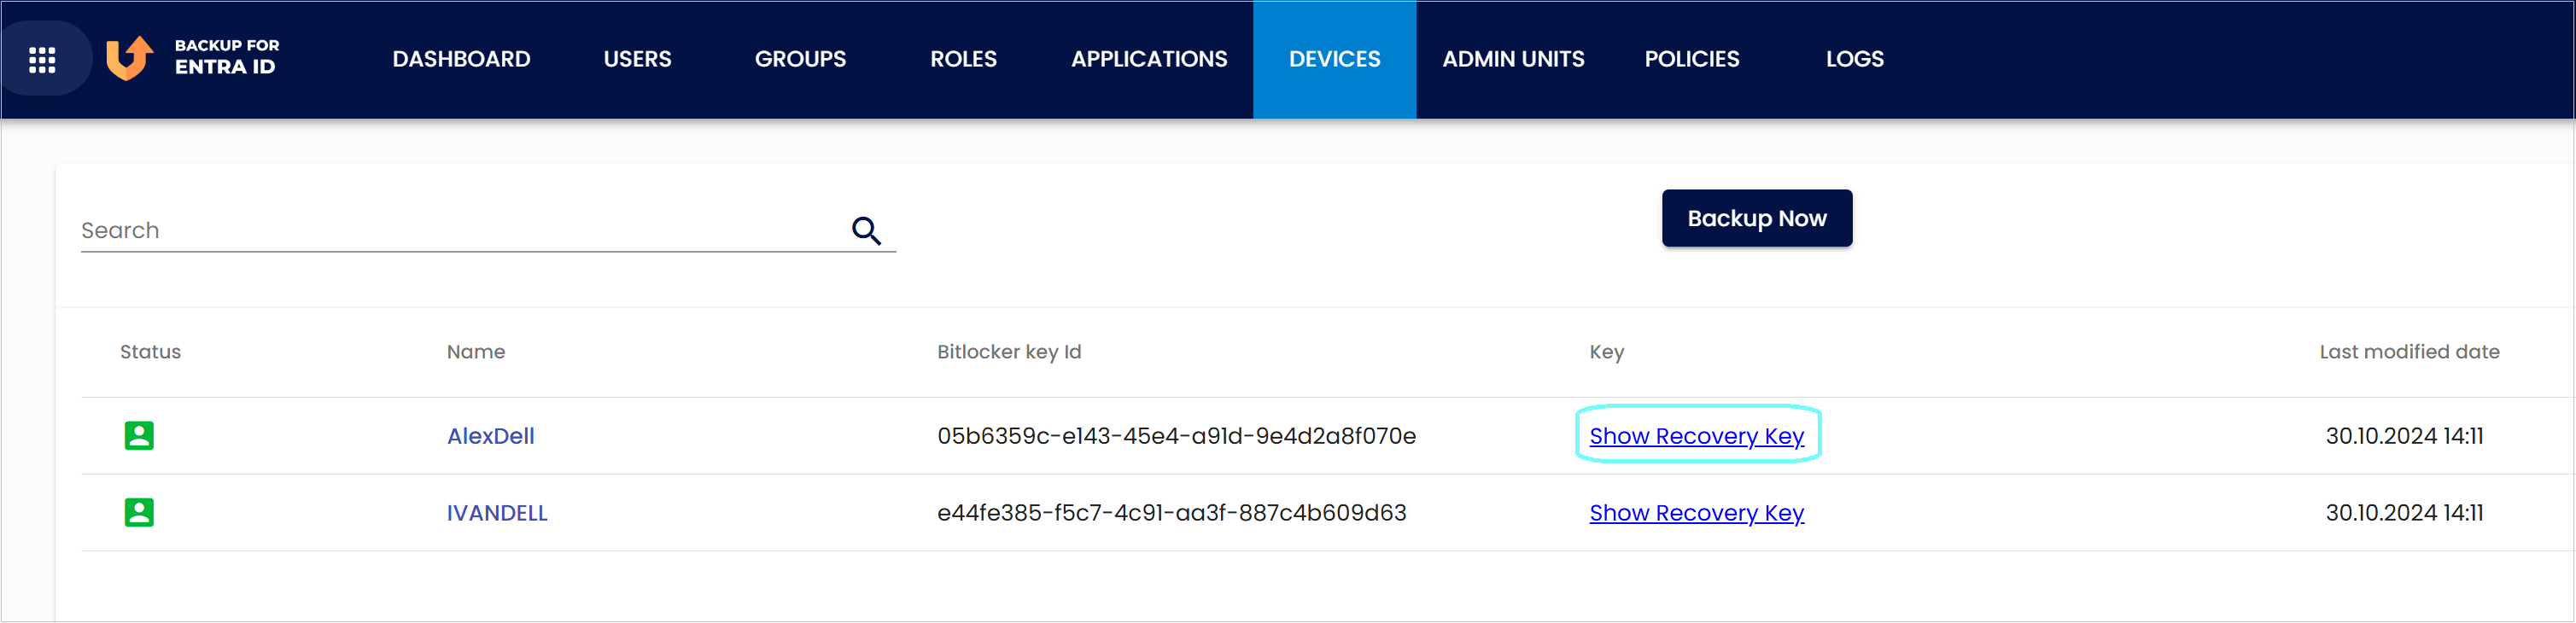The width and height of the screenshot is (2576, 623).
Task: Select key ID e44fe385-f5c7-4c91-aa3f-887c4b609d63
Action: point(1171,513)
